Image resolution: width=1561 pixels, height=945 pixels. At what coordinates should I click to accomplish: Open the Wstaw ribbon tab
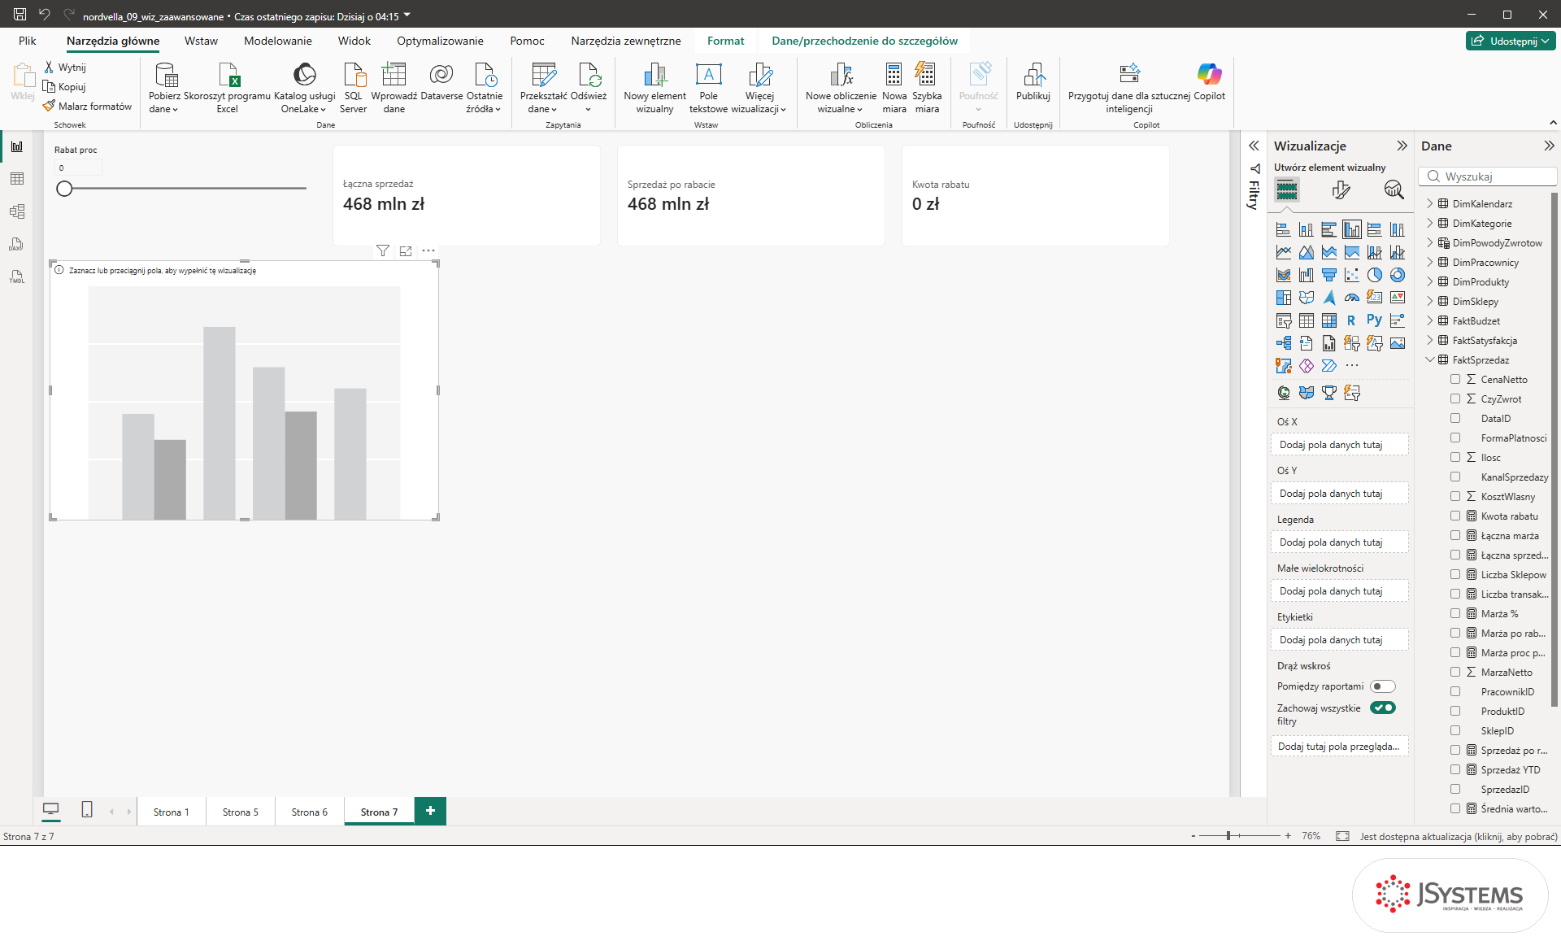point(201,41)
